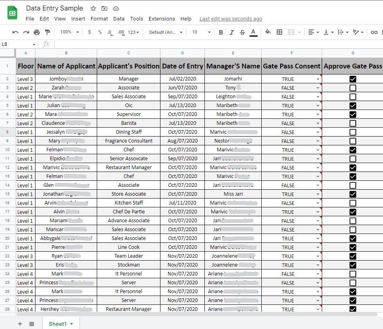Check Approve Gate Pass for row 24
This screenshot has width=383, height=329.
(x=353, y=274)
